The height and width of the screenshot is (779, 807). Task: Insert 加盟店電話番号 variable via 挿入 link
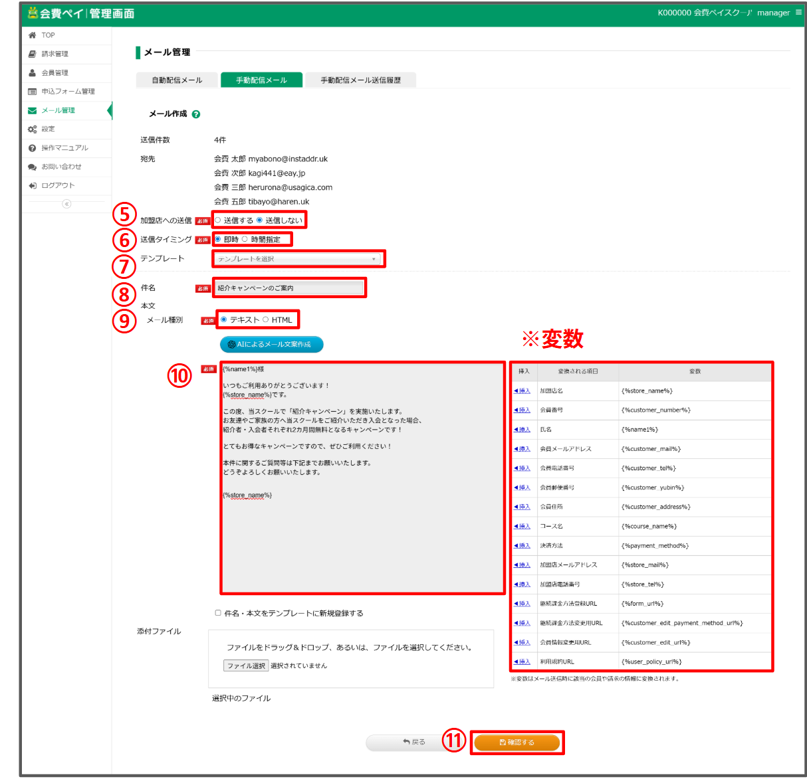tap(522, 584)
